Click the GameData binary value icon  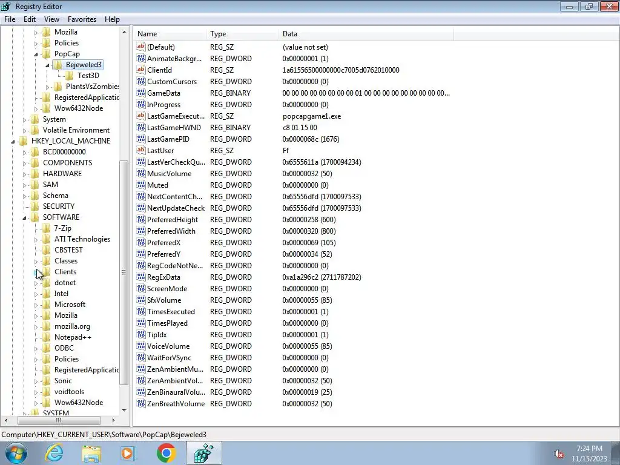click(x=140, y=93)
